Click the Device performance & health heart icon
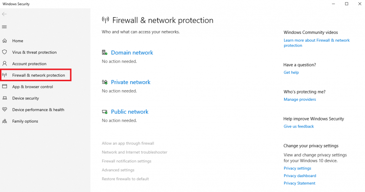Image resolution: width=365 pixels, height=192 pixels. (x=5, y=110)
